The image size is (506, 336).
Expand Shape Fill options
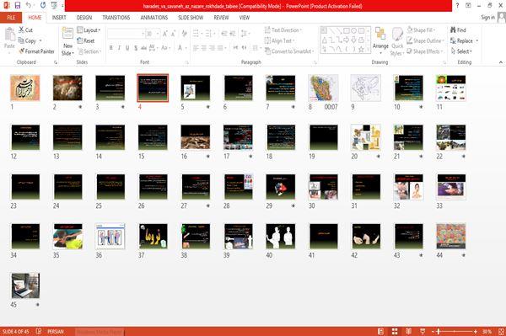click(421, 30)
